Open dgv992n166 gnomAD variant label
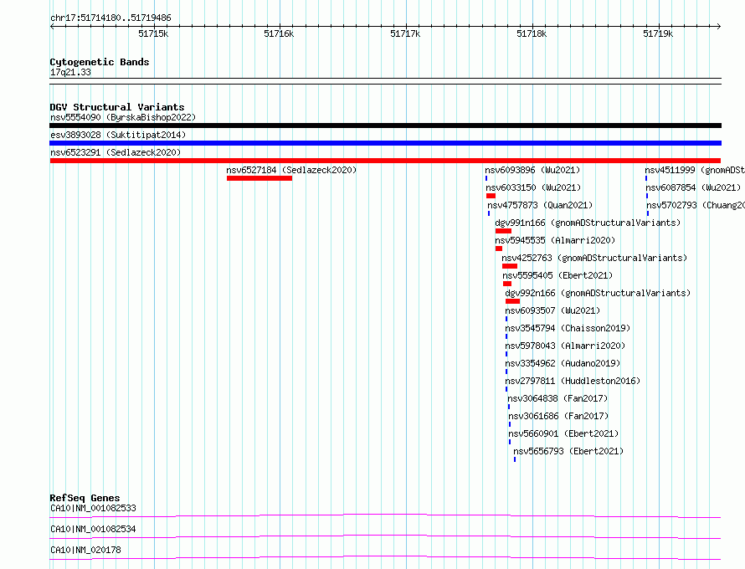This screenshot has width=745, height=569. coord(598,293)
